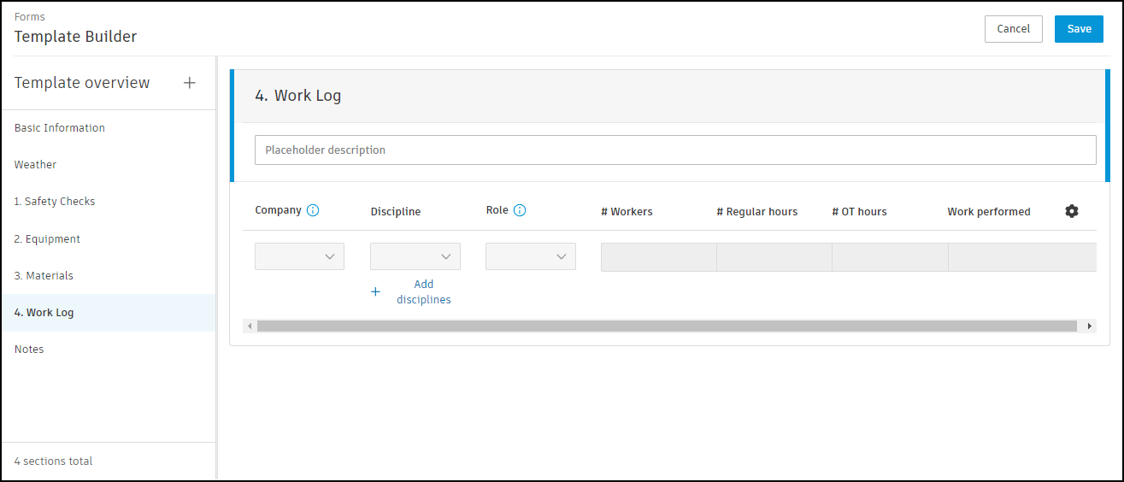
Task: Click the info icon next to Role
Action: (x=520, y=210)
